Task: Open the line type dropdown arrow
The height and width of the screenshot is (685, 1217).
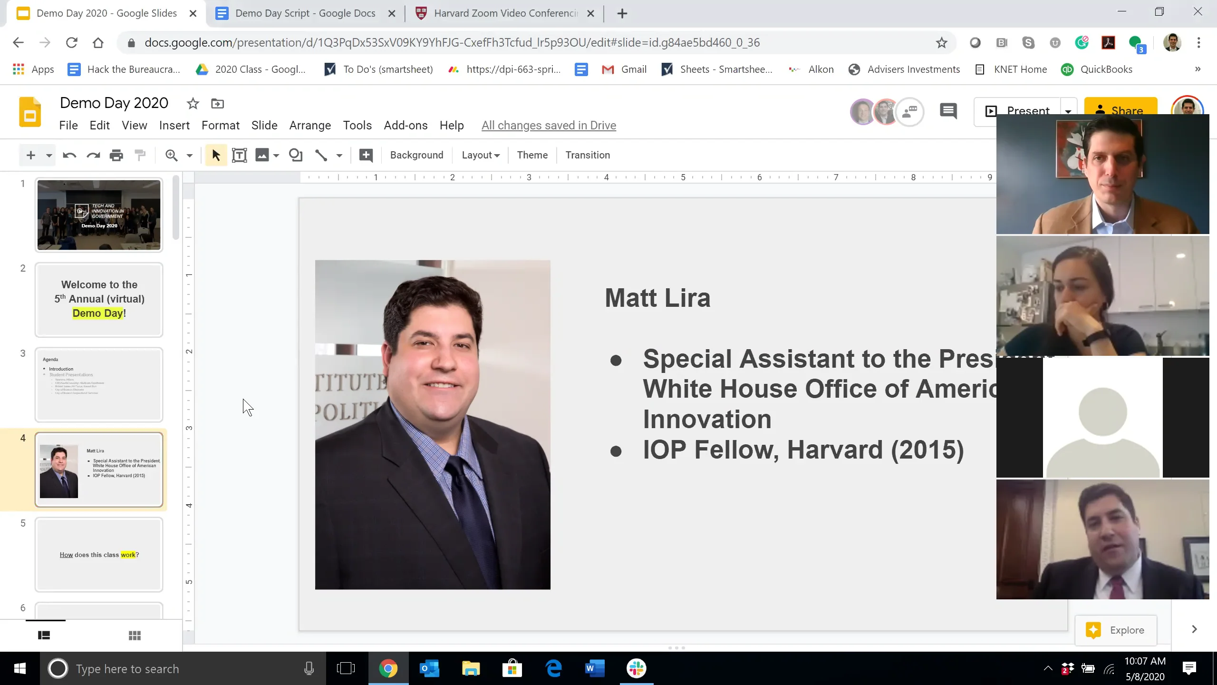Action: 339,156
